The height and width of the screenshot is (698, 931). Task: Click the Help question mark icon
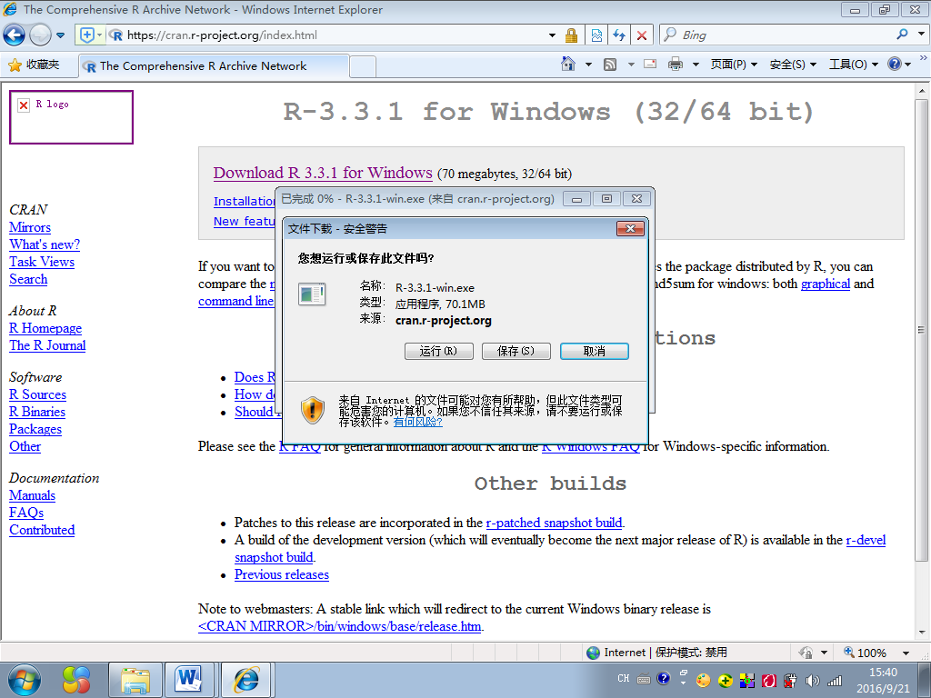pos(895,65)
